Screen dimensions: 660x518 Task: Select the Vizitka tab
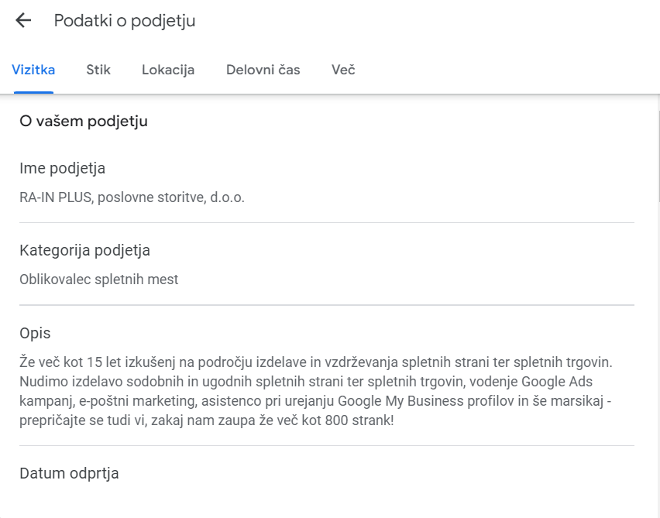coord(33,70)
